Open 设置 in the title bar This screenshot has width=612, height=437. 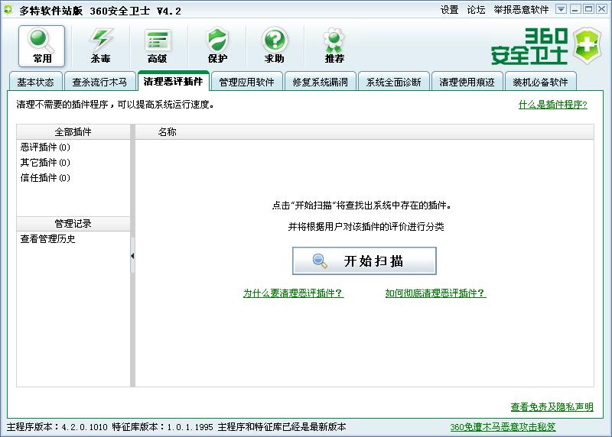pyautogui.click(x=449, y=10)
